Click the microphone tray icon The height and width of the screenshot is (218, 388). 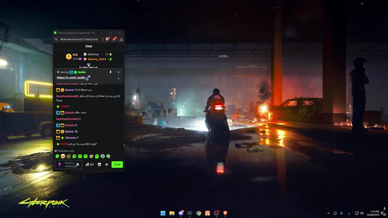(342, 213)
